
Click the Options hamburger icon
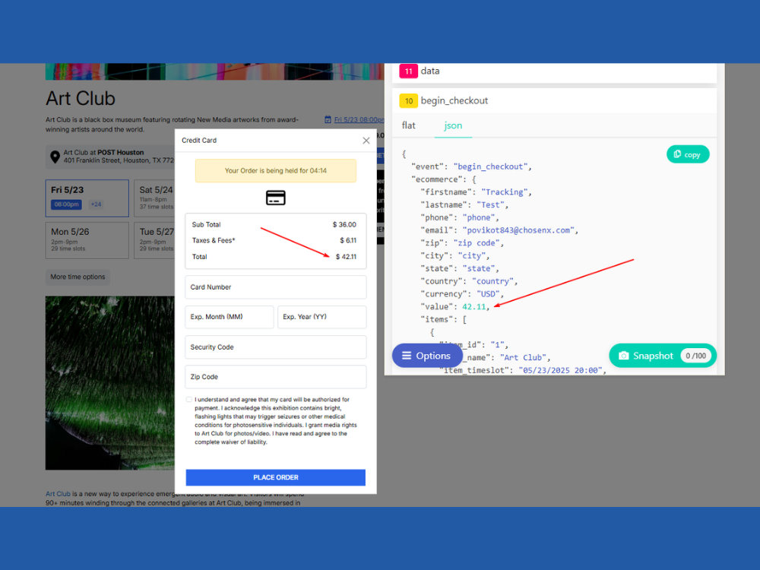click(x=407, y=356)
